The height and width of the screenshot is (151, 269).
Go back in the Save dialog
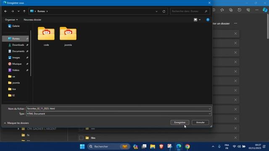tap(5, 11)
